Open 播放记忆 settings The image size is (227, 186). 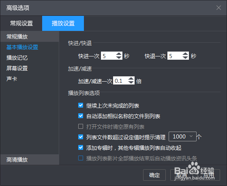coord(17,58)
